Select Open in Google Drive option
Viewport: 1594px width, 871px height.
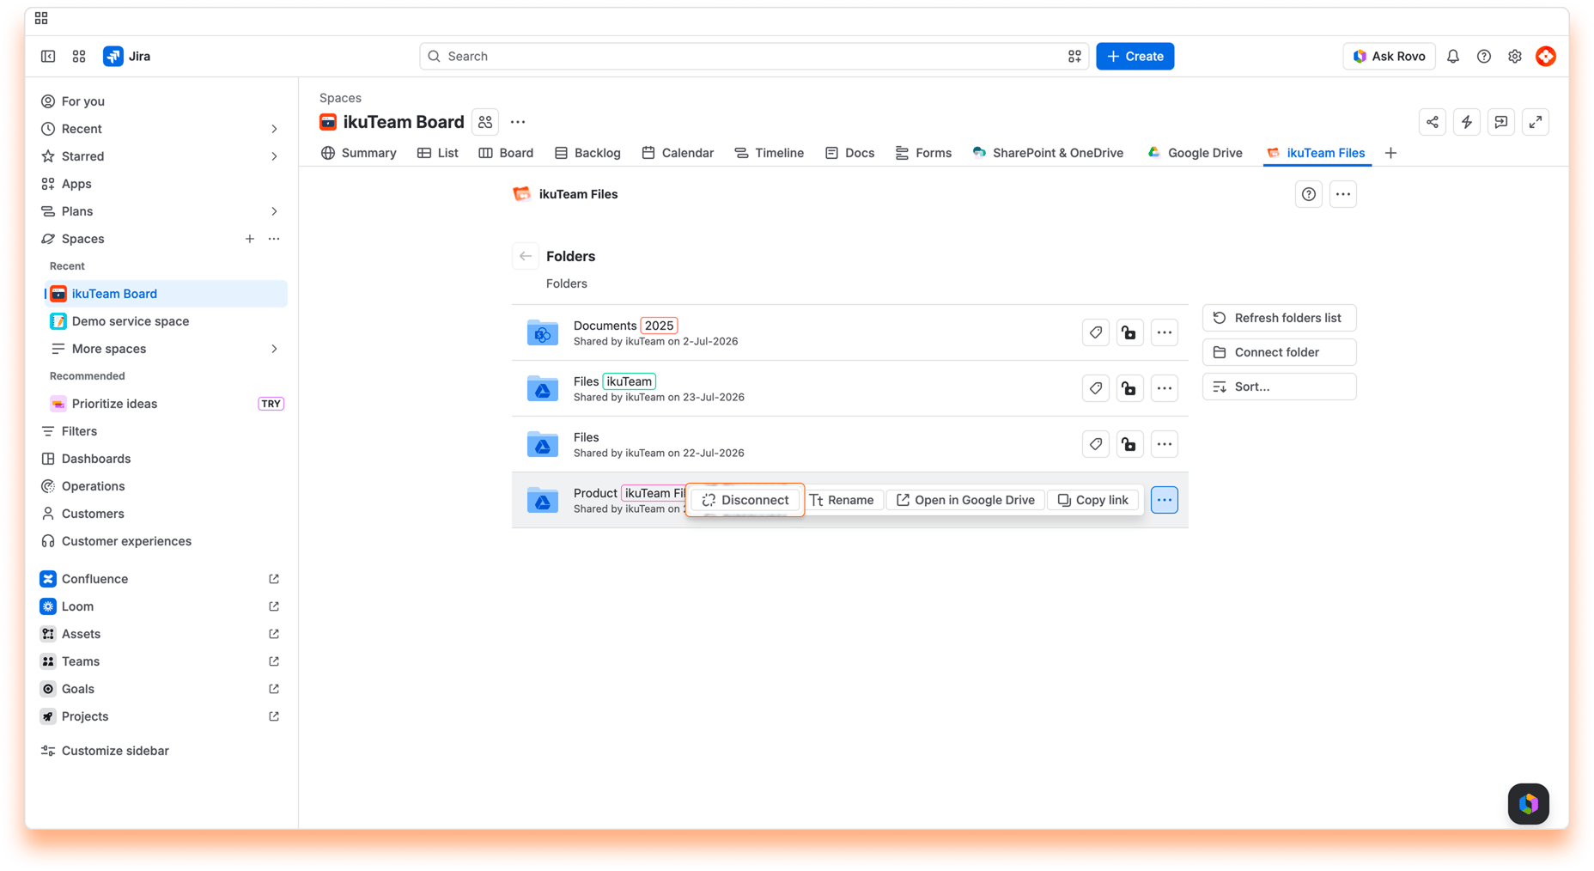[965, 500]
